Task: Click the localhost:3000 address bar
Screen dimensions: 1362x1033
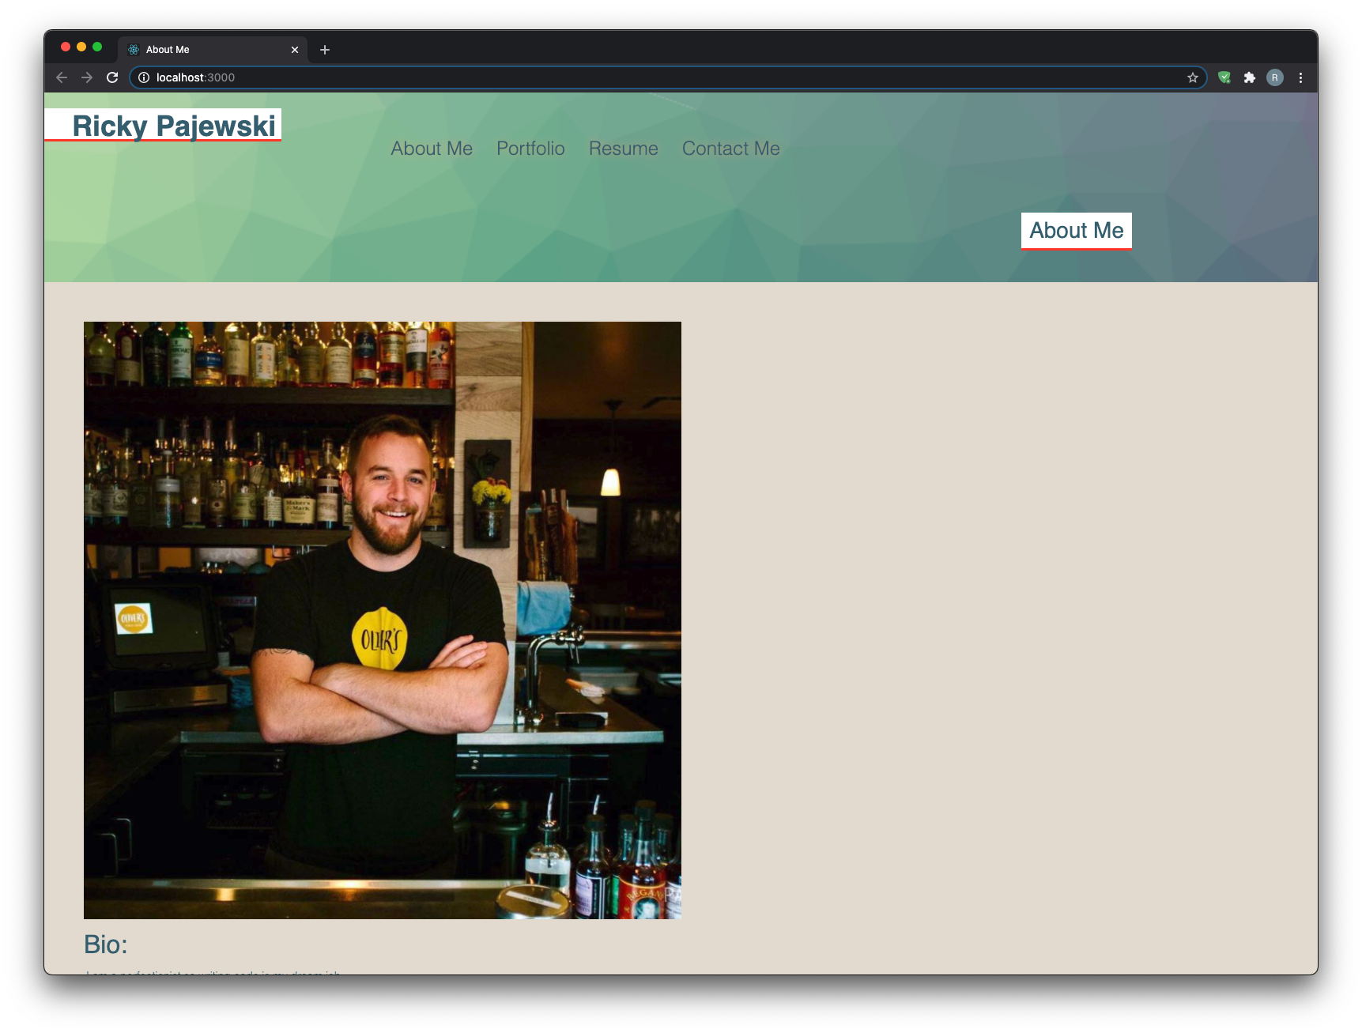Action: pos(668,77)
